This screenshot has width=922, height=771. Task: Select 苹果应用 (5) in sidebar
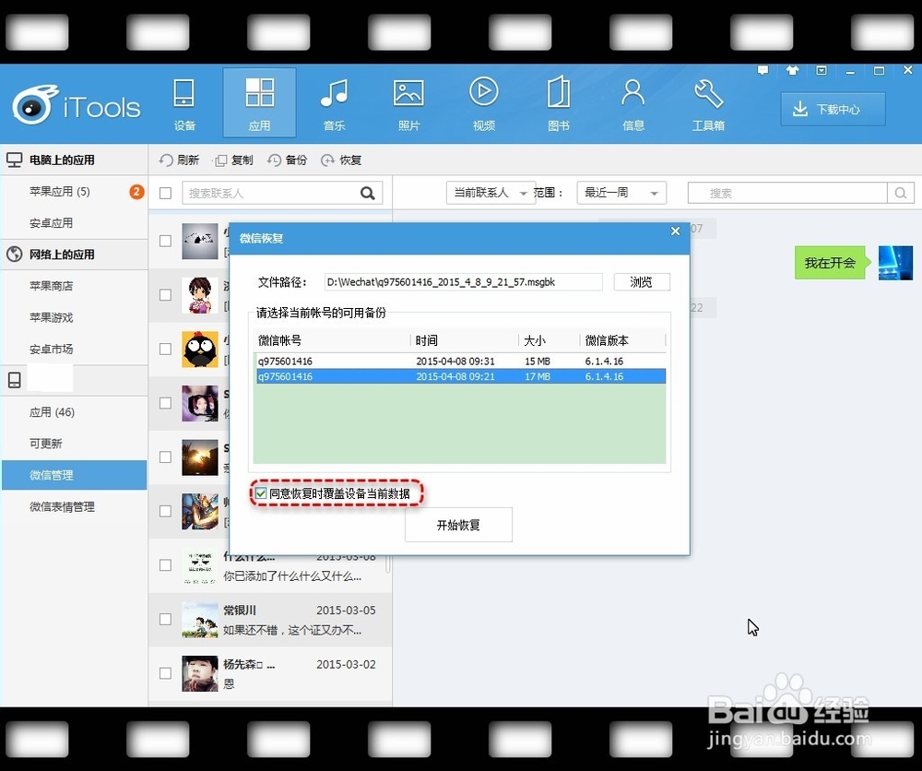[59, 191]
